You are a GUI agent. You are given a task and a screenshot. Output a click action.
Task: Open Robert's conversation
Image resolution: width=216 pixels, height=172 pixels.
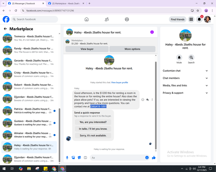tap(29, 86)
